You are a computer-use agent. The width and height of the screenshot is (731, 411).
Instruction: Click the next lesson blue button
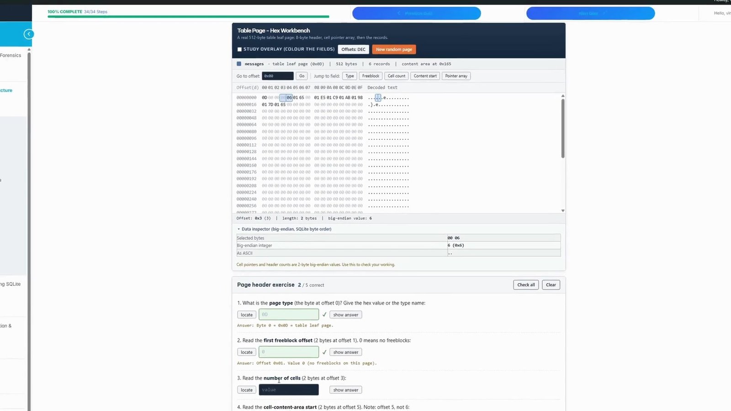pyautogui.click(x=591, y=13)
